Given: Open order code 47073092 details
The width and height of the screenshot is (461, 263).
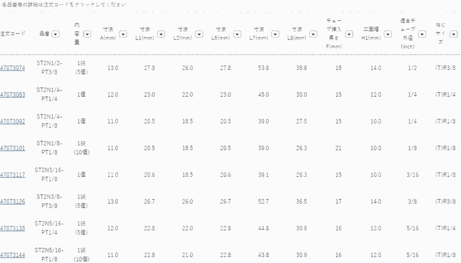Looking at the screenshot, I should [x=12, y=121].
